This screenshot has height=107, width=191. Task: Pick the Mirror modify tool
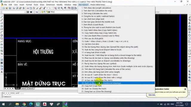tap(189, 23)
